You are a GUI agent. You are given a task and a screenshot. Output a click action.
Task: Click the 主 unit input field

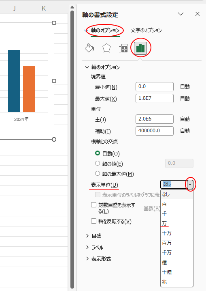click(x=155, y=119)
